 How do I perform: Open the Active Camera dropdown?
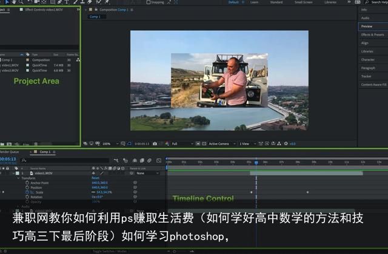tap(222, 144)
